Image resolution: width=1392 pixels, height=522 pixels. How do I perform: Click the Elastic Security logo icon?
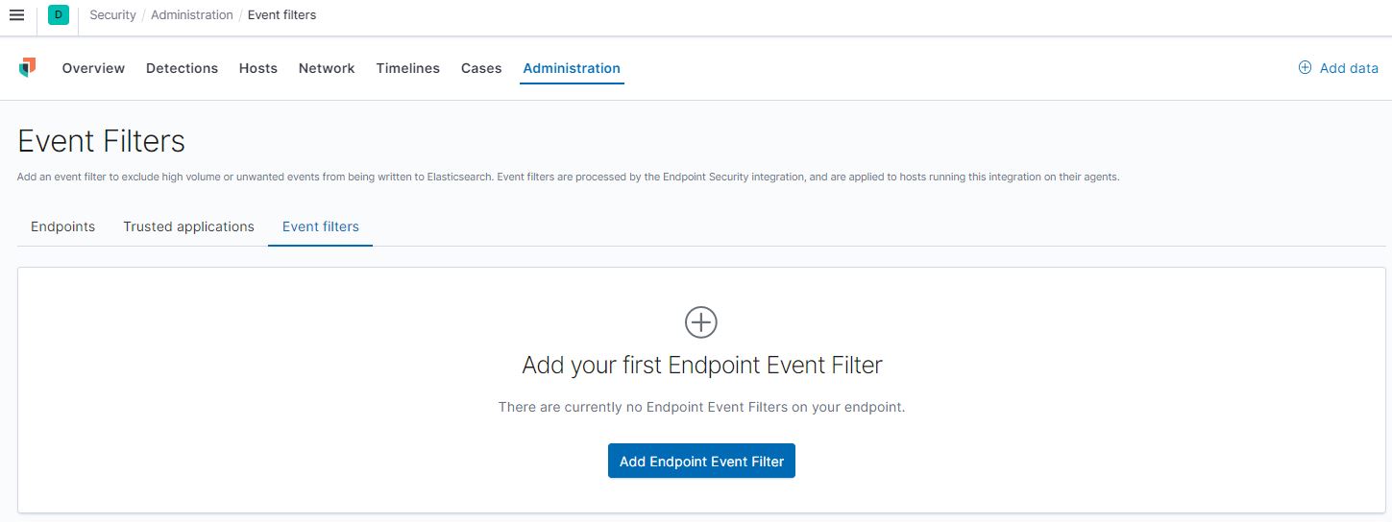pyautogui.click(x=28, y=68)
